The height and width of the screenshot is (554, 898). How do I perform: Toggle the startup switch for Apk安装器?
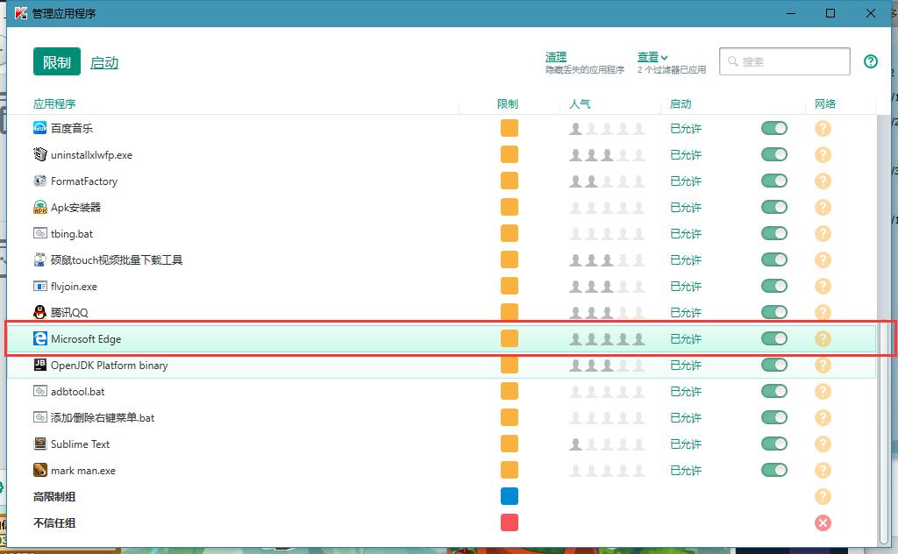click(x=774, y=207)
